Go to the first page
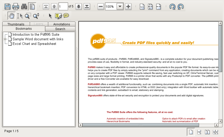Screen dimensions: 224x137 pyautogui.click(x=46, y=7)
